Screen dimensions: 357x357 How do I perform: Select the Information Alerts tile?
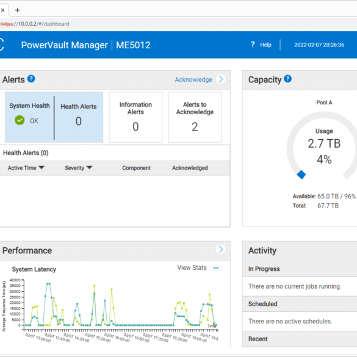pos(135,117)
